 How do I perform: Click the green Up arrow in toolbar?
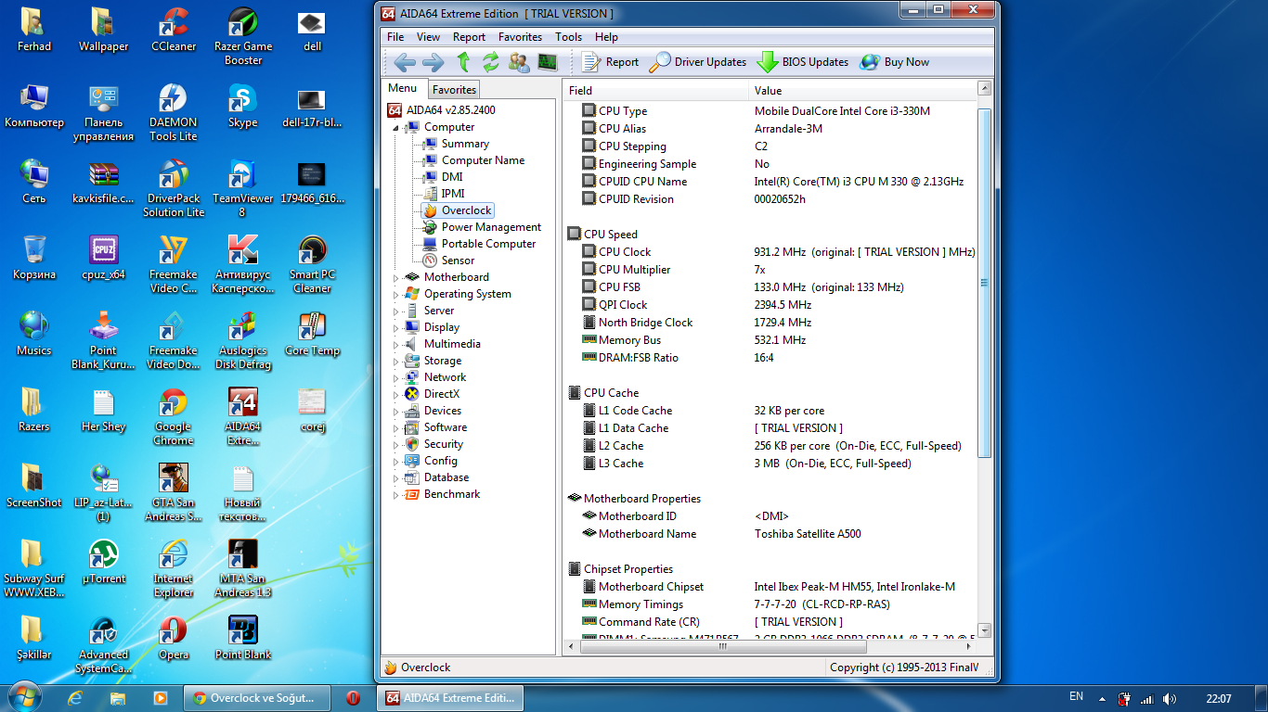463,62
